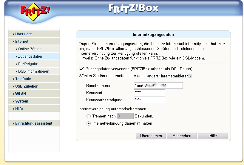Viewport: 244px width, 165px height.
Task: Apply settings with the Übernehmen button
Action: (151, 136)
